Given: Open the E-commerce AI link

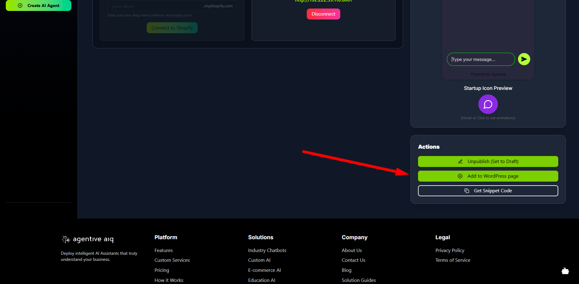Looking at the screenshot, I should pyautogui.click(x=264, y=270).
